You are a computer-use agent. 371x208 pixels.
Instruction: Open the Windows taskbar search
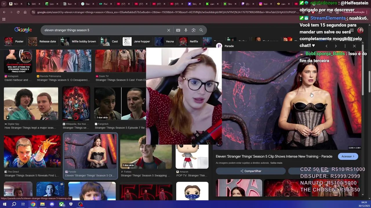(x=14, y=204)
